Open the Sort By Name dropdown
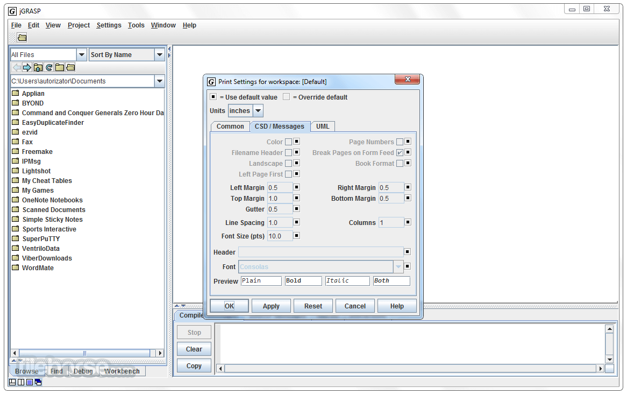The width and height of the screenshot is (627, 394). 160,54
